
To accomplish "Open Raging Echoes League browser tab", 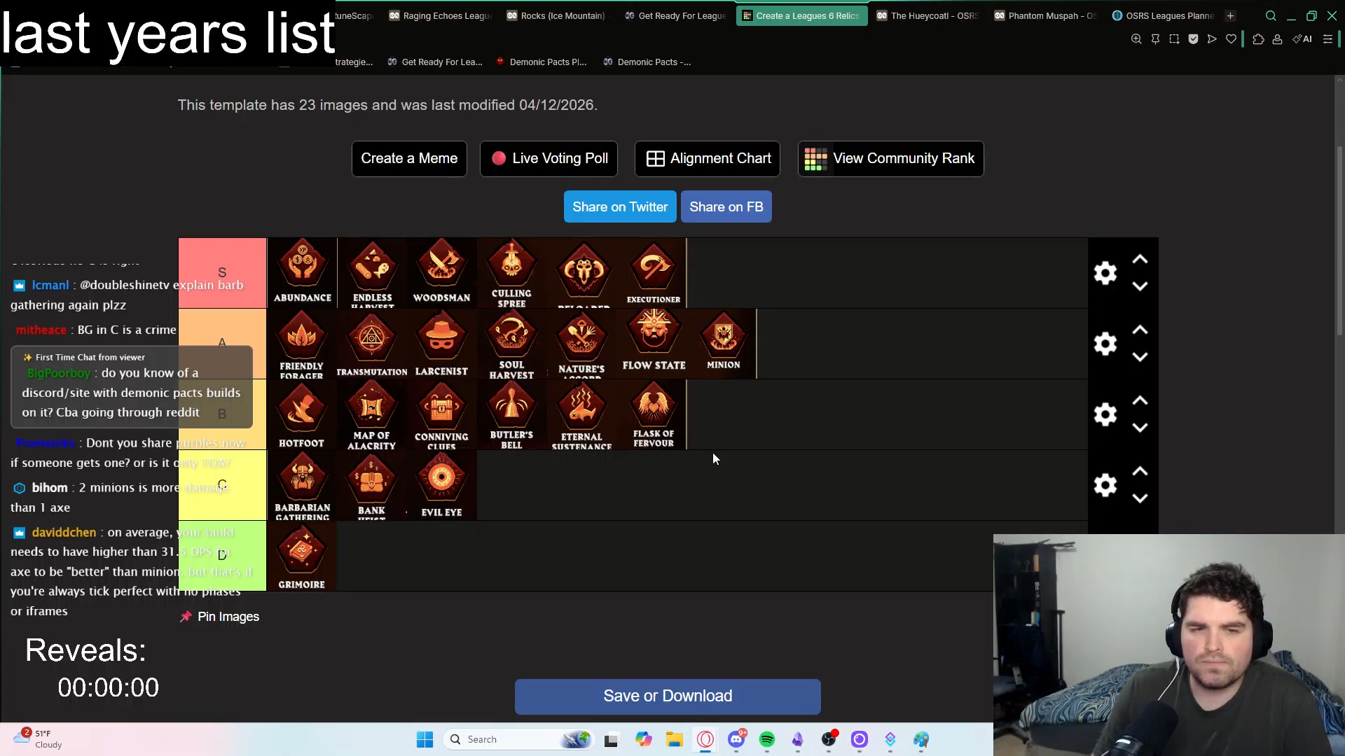I will click(440, 15).
